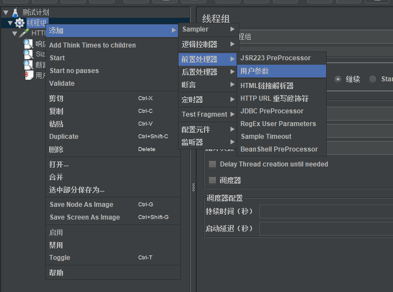393x292 pixels.
Task: Click Start in the context menu
Action: click(x=112, y=58)
